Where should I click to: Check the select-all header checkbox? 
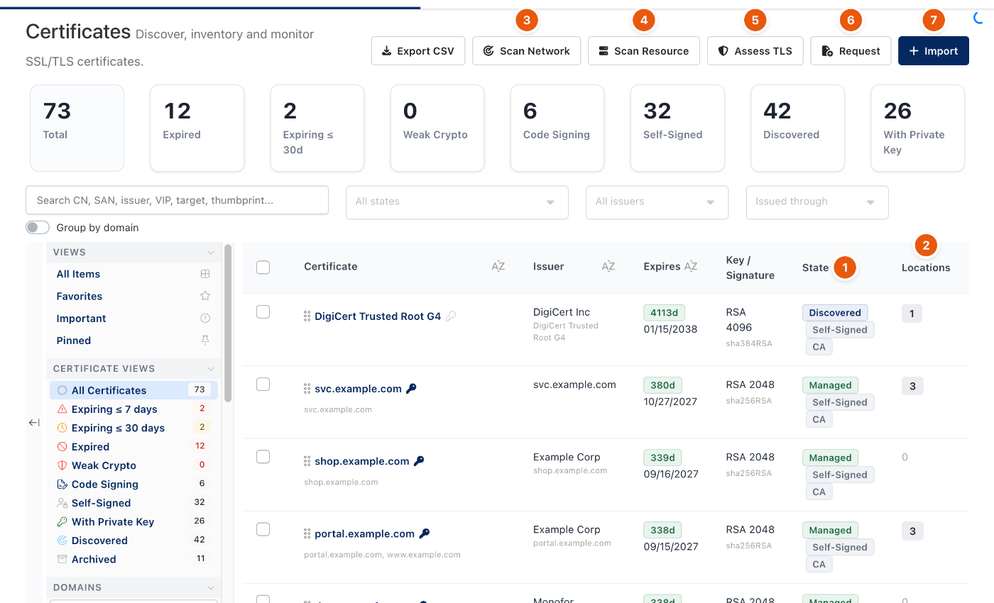tap(263, 267)
